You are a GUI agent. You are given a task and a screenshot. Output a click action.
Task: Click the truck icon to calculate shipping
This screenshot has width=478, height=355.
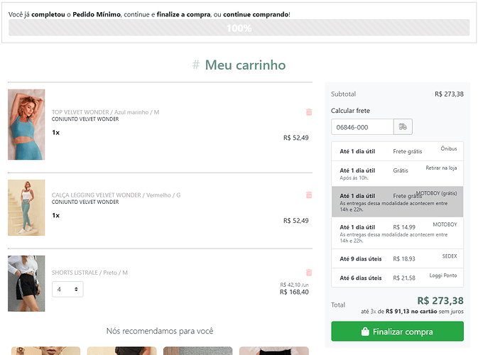coord(403,127)
